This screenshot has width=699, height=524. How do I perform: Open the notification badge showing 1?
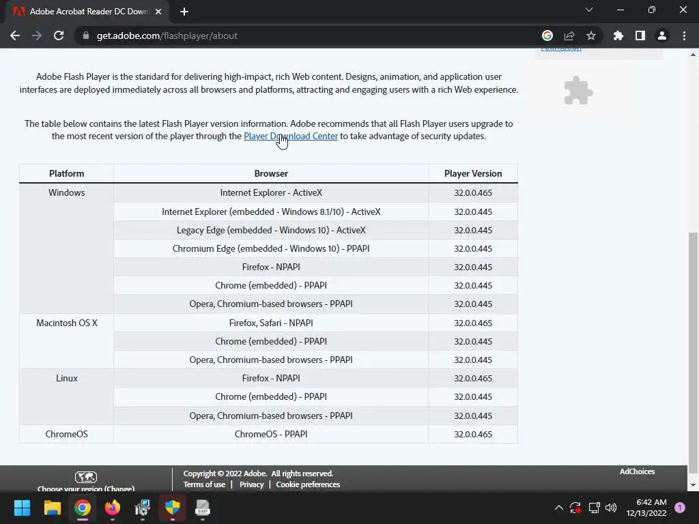point(680,508)
